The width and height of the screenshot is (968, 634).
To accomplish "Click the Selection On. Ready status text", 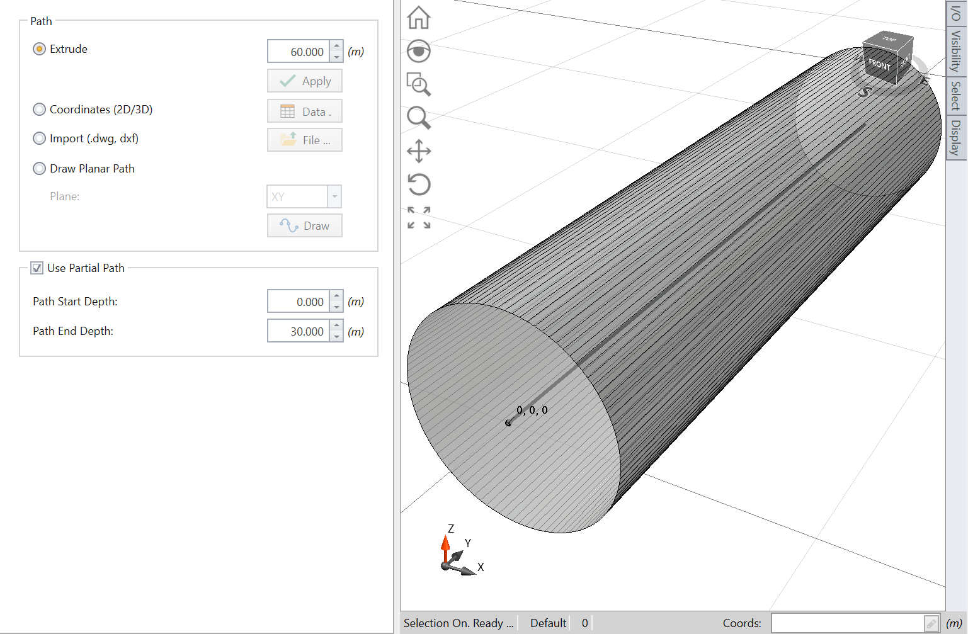I will pyautogui.click(x=458, y=623).
